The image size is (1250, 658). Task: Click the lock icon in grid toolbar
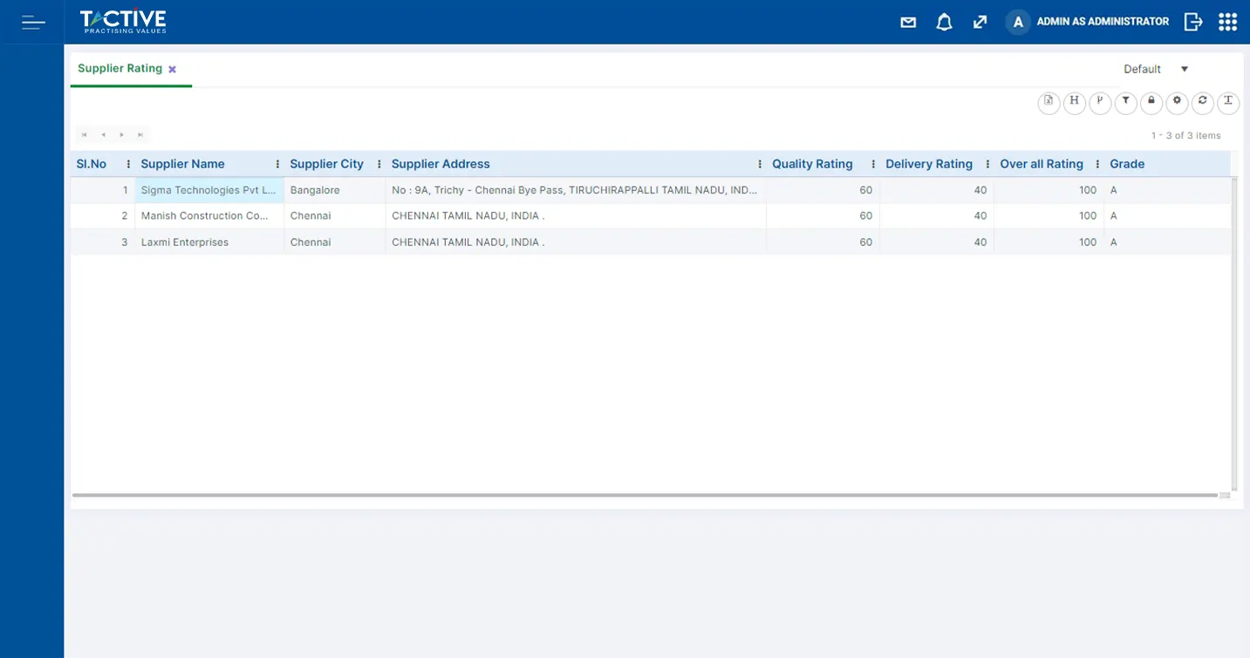[x=1151, y=102]
